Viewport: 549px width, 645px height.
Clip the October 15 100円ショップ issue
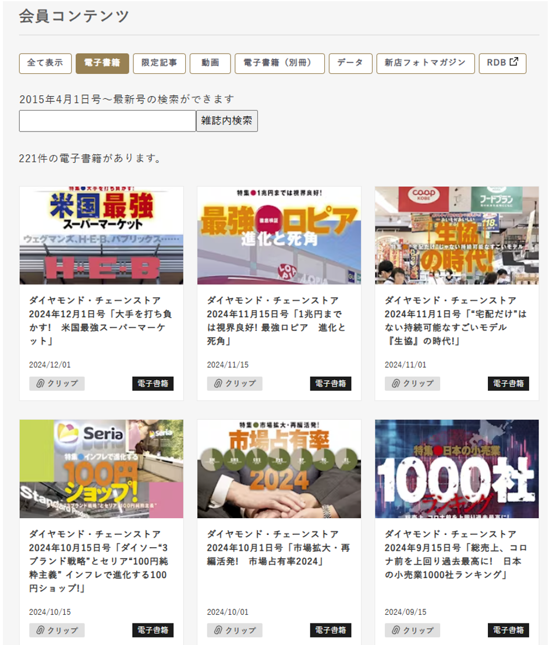[57, 630]
